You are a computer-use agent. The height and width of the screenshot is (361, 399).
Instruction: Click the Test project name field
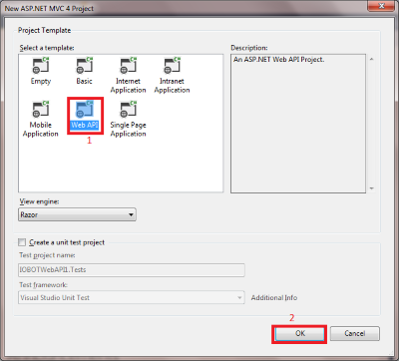pyautogui.click(x=132, y=270)
